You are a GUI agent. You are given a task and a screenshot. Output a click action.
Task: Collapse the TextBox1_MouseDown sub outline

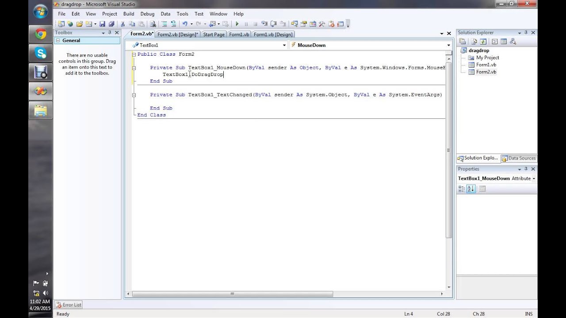pyautogui.click(x=134, y=68)
